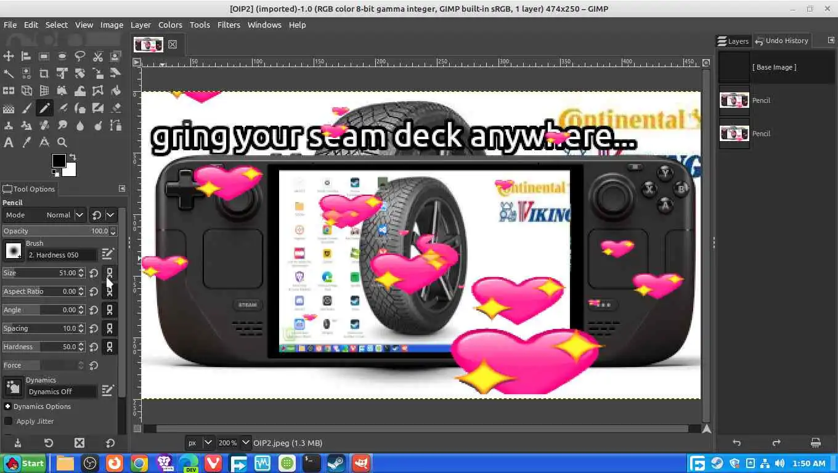
Task: Open the px unit dropdown in status bar
Action: [200, 443]
